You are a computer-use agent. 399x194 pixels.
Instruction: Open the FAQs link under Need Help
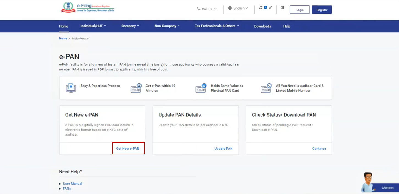click(67, 188)
